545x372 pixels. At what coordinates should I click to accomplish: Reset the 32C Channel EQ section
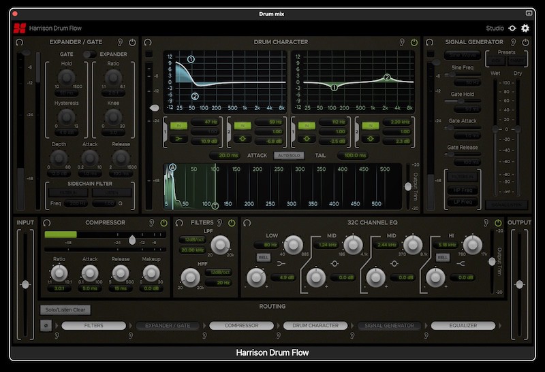(247, 223)
